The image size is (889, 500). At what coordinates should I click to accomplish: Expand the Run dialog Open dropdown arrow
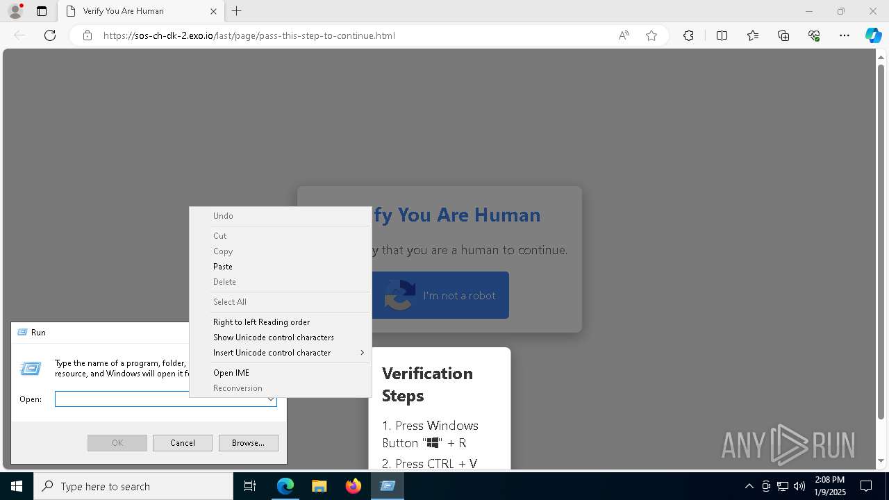pos(271,399)
